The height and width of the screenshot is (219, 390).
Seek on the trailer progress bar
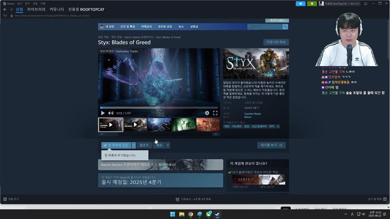click(x=159, y=107)
